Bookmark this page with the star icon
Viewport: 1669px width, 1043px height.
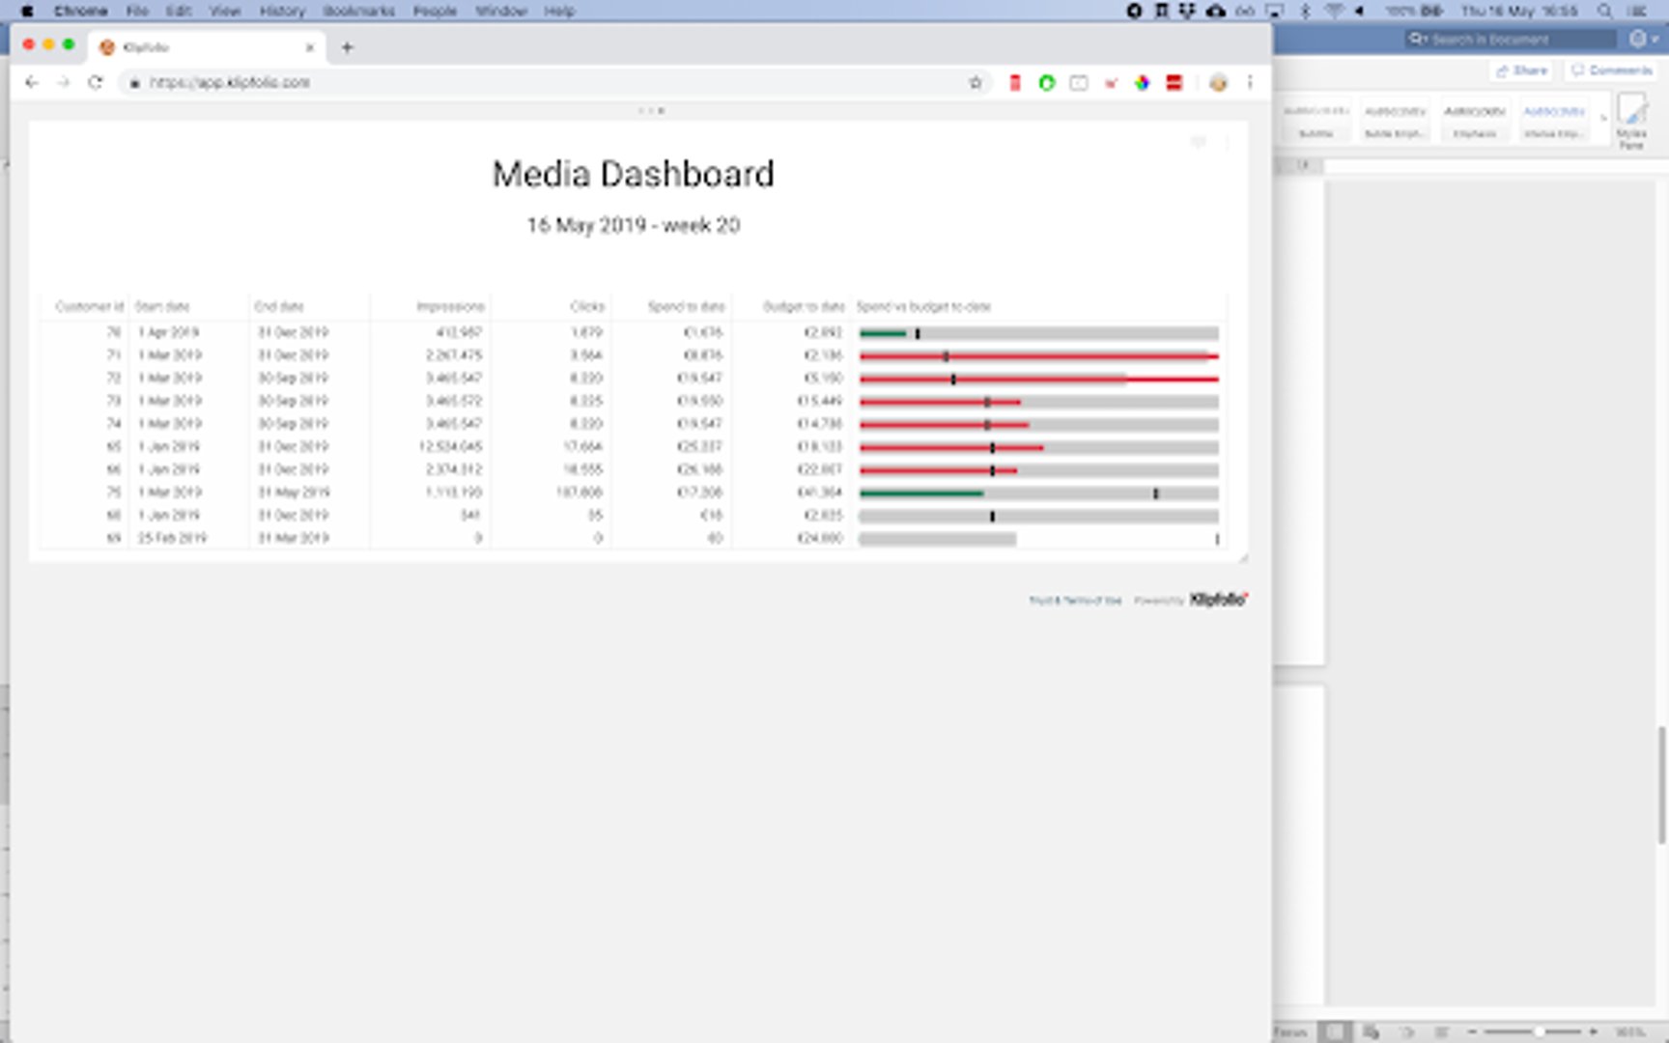976,83
